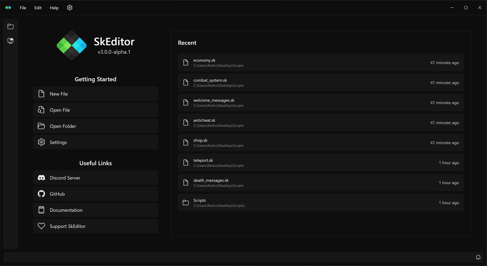Click the GitHub logo icon
The height and width of the screenshot is (266, 487).
click(41, 194)
